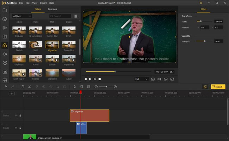This screenshot has height=141, width=229.
Task: Open the layers-style sidebar panel
Action: point(5,19)
